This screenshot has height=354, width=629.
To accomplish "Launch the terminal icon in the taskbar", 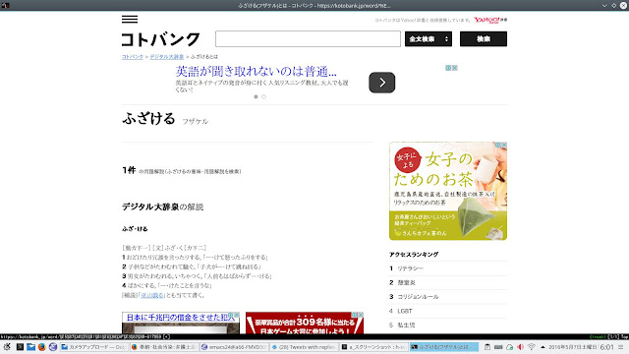I will click(20, 347).
